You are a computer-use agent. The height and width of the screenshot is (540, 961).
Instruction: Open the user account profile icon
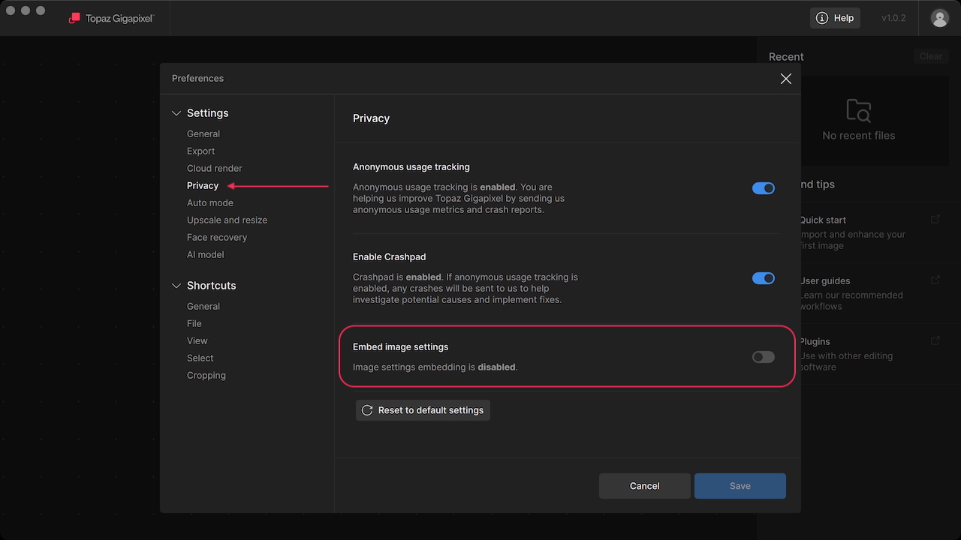pyautogui.click(x=939, y=18)
